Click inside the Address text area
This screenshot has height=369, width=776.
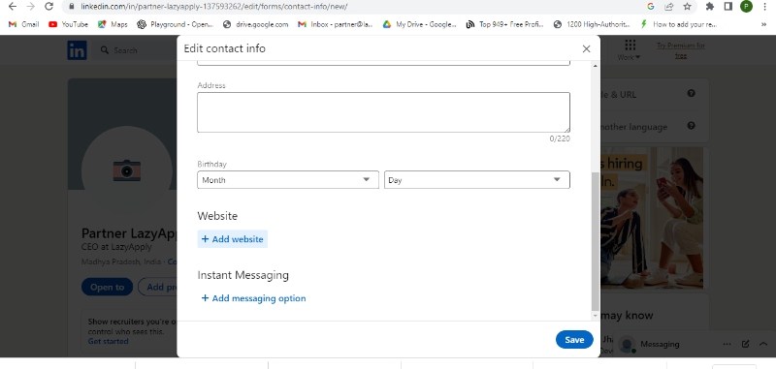coord(383,112)
